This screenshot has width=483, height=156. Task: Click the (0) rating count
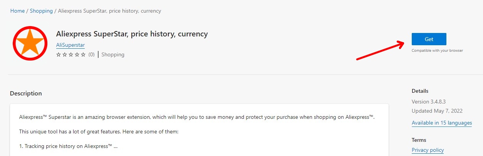coord(91,55)
